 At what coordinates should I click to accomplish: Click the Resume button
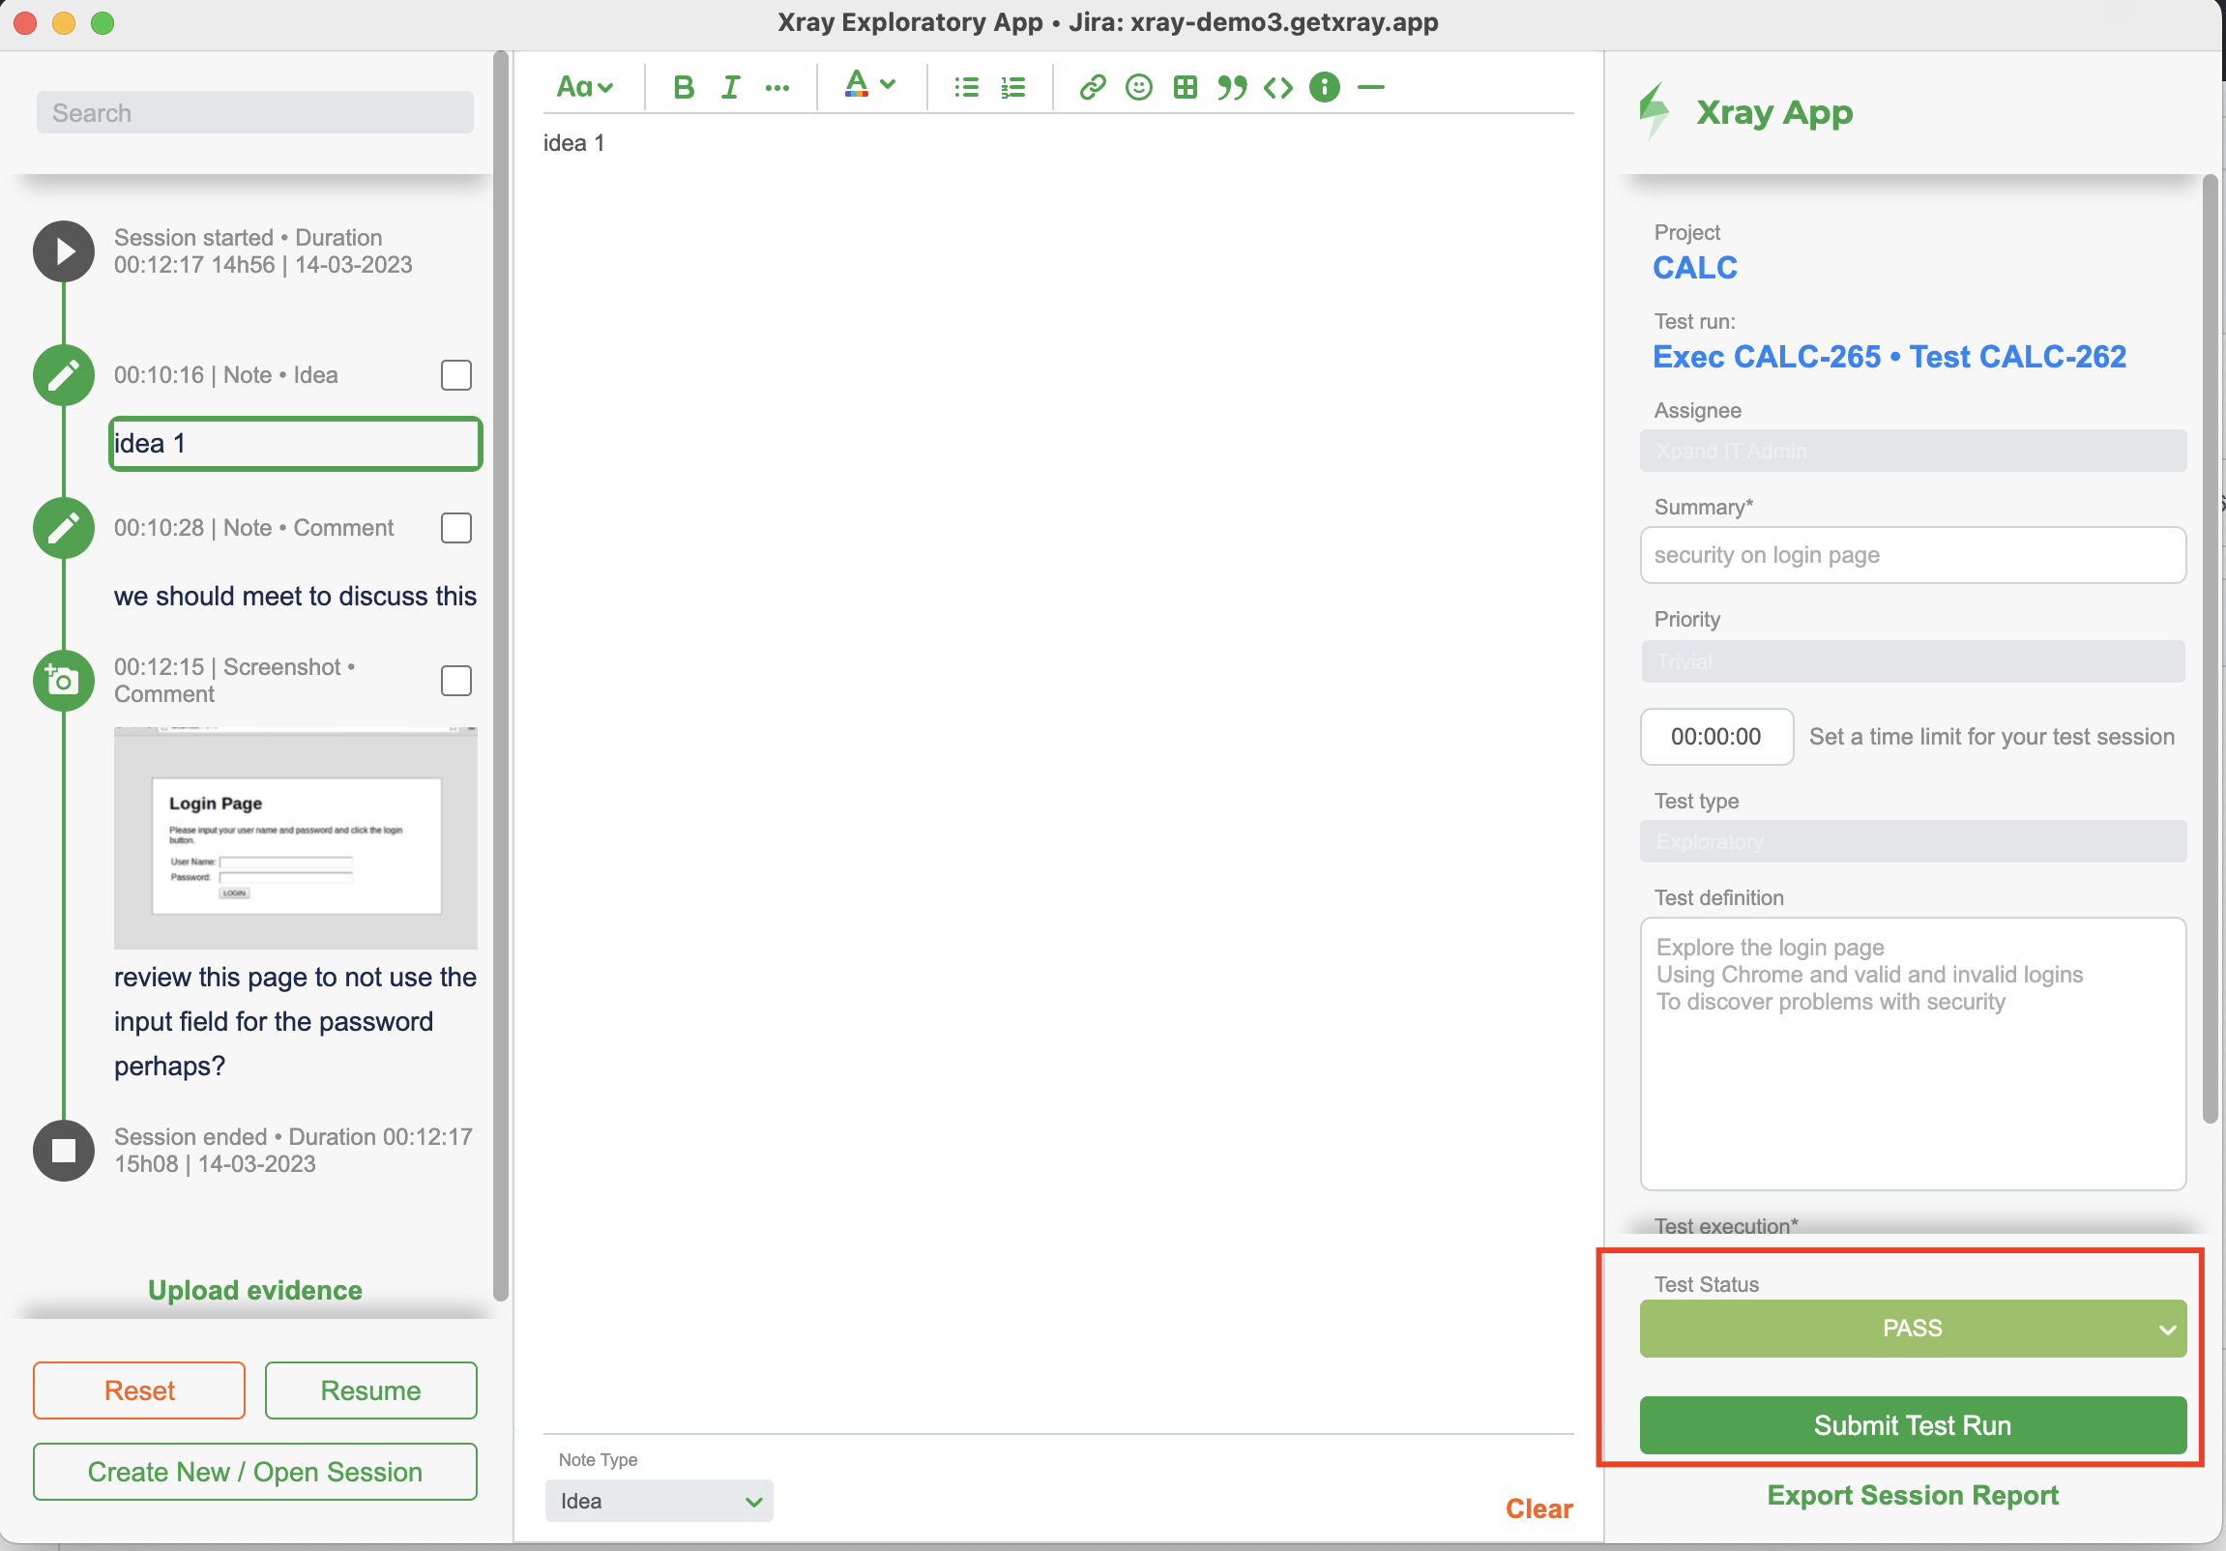tap(371, 1390)
